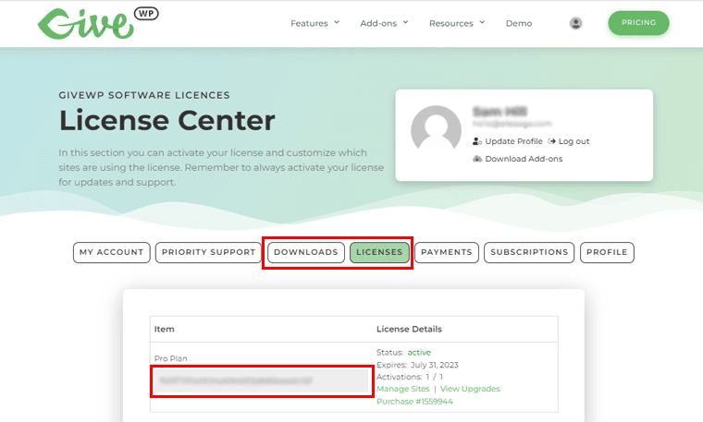Click the Download Add-ons cloud icon

click(477, 159)
